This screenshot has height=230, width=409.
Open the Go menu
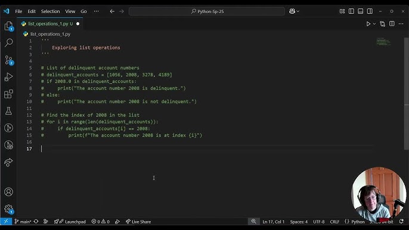pos(83,11)
